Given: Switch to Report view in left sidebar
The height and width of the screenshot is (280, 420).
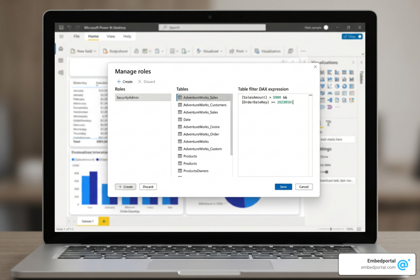Looking at the screenshot, I should [61, 49].
